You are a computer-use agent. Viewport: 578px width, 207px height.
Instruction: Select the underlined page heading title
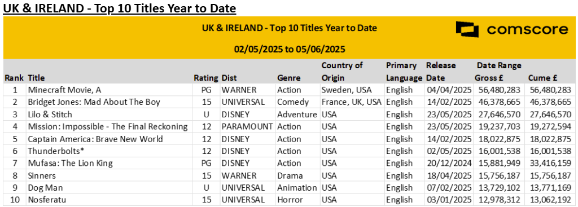(119, 8)
